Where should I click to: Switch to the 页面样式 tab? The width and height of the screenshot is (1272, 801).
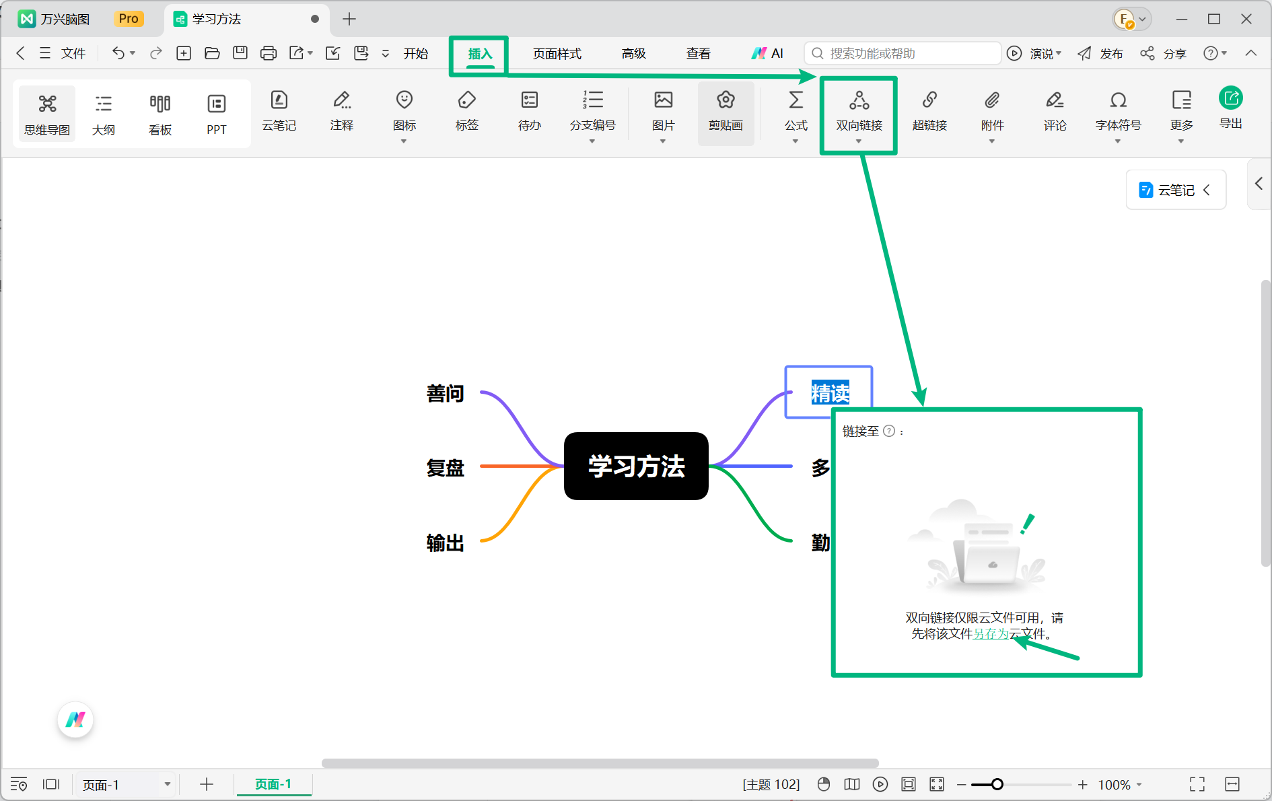pos(557,54)
